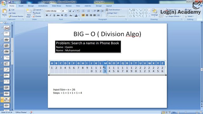
Task: Switch to Slide Sorter view
Action: tap(167, 112)
